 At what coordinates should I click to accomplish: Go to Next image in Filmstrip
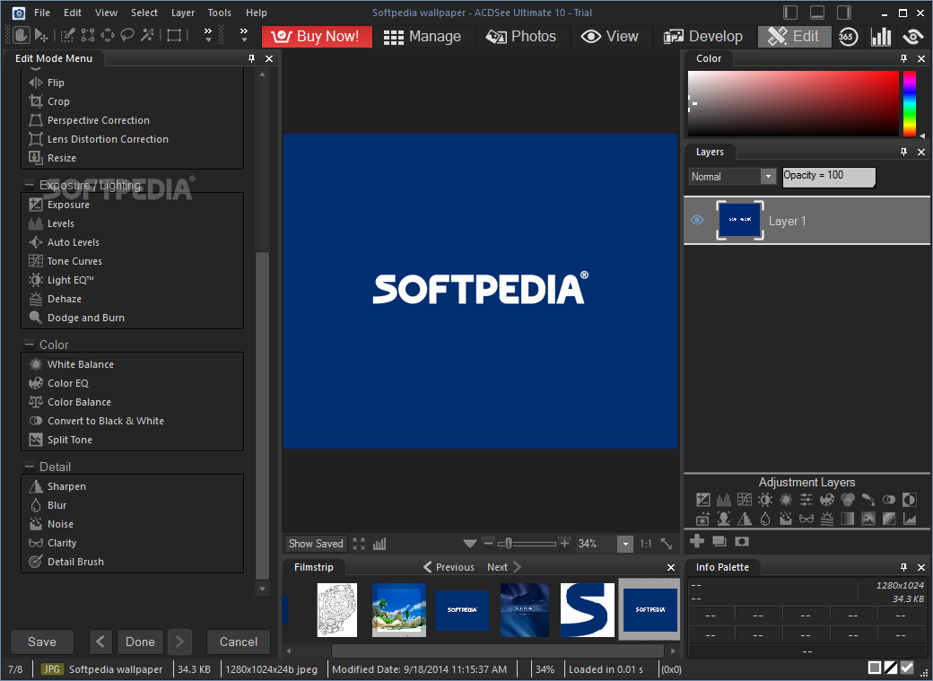point(504,567)
